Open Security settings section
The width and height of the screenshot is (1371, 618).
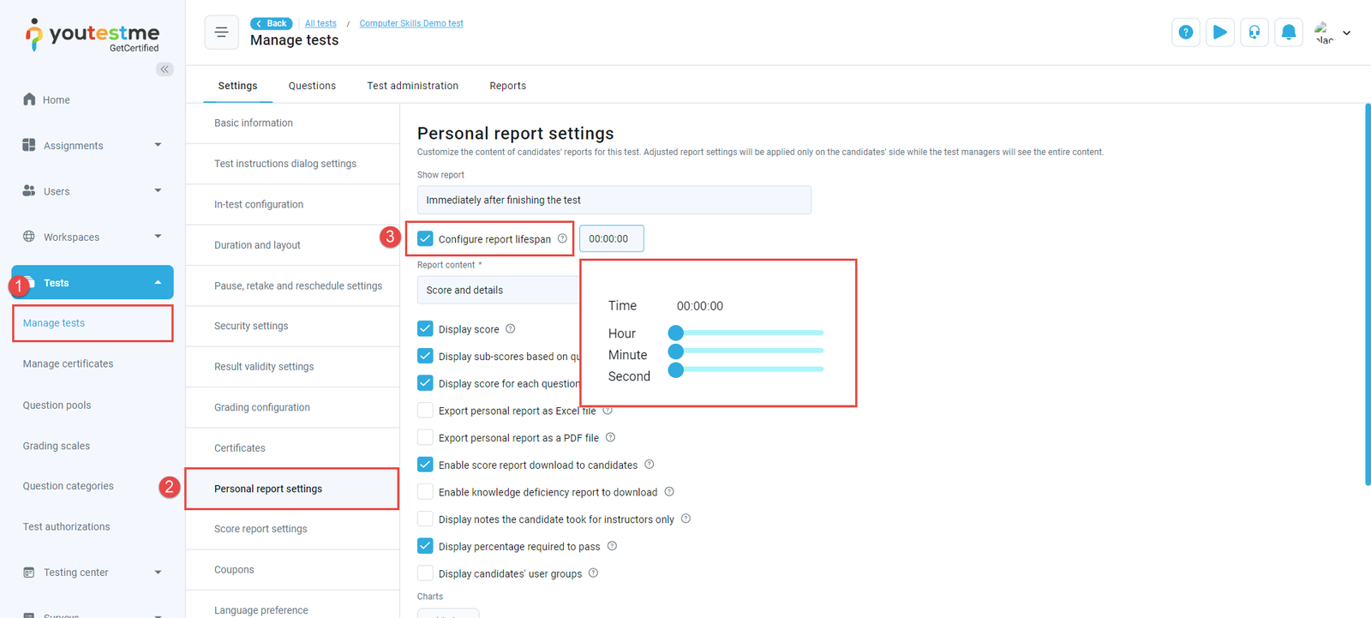click(x=292, y=326)
